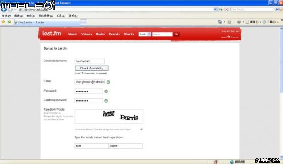The height and width of the screenshot is (164, 283).
Task: Click the stop loading X icon
Action: coord(226,9)
